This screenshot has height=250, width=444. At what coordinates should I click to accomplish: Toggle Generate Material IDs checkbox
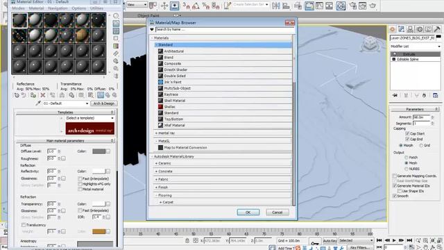[395, 185]
